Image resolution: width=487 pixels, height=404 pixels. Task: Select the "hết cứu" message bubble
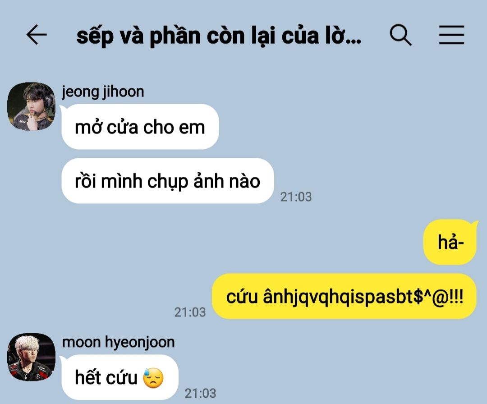[x=120, y=377]
